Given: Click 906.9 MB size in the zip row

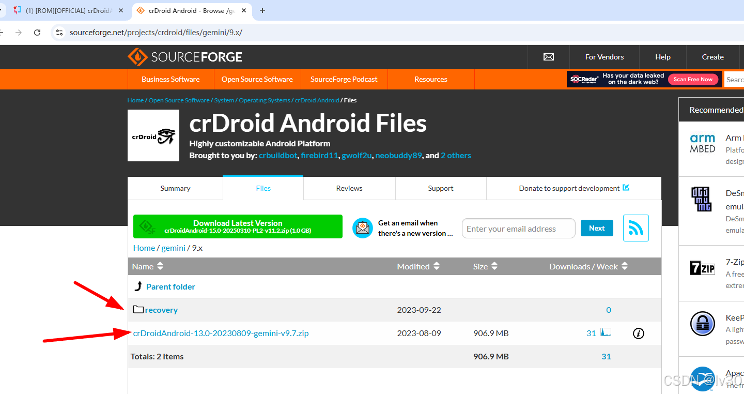Looking at the screenshot, I should point(491,333).
